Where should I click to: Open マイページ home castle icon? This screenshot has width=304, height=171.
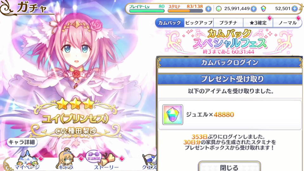27,161
